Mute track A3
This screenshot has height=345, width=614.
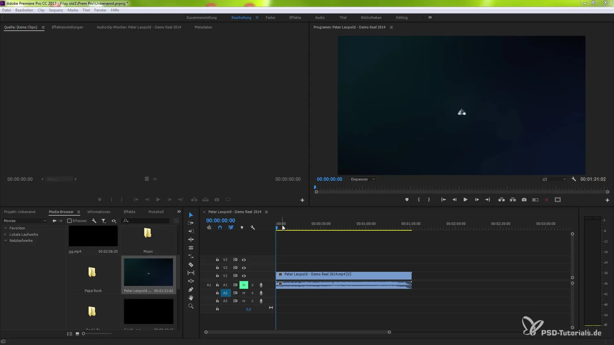(x=244, y=301)
